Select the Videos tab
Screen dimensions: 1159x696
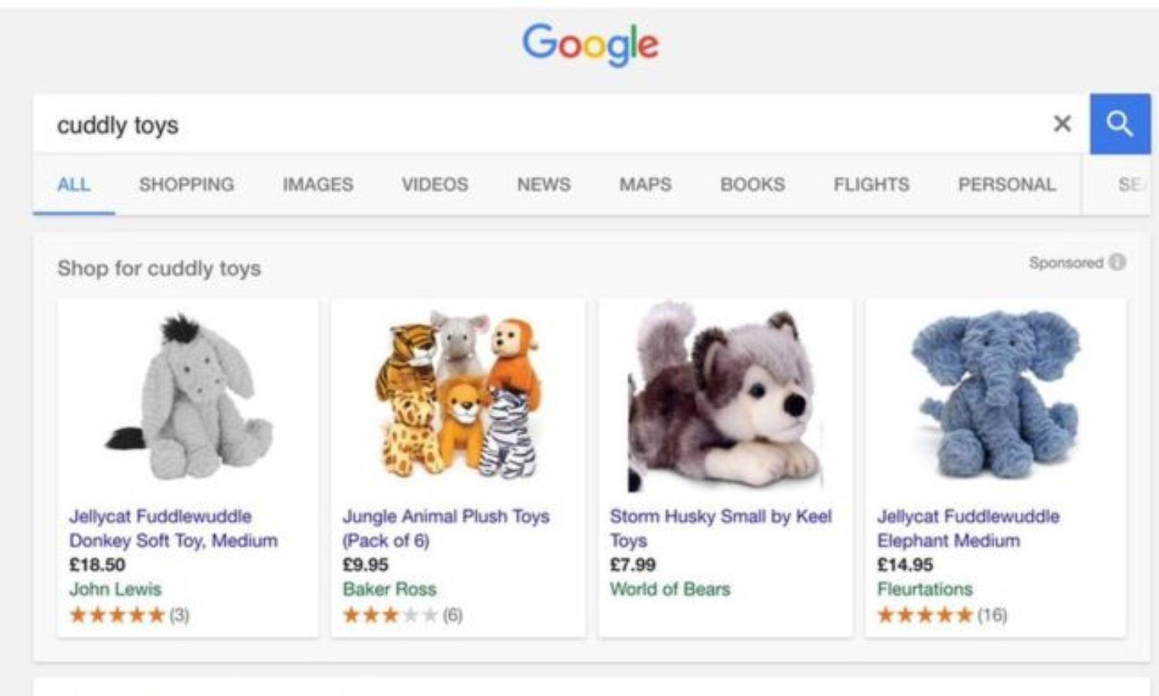435,185
